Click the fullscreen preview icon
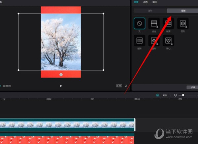198x144 pixels. [126, 86]
